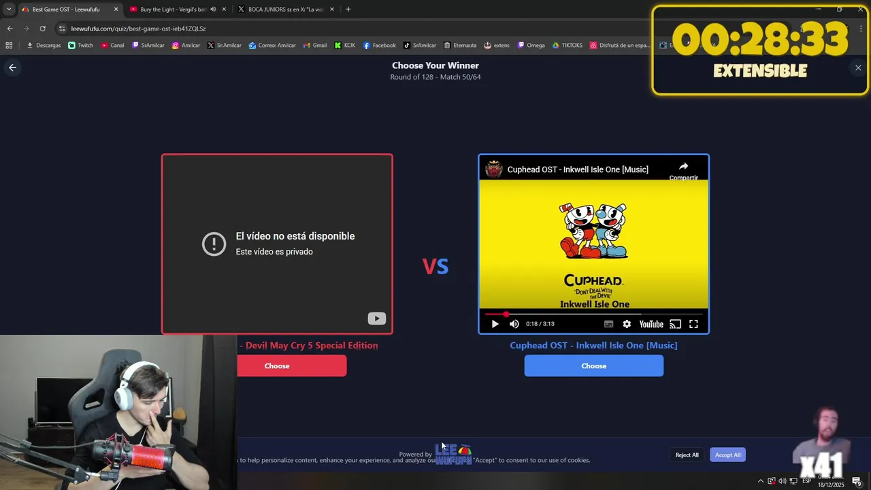This screenshot has width=871, height=490.
Task: Click the Cuphead video title link in player
Action: pyautogui.click(x=578, y=169)
